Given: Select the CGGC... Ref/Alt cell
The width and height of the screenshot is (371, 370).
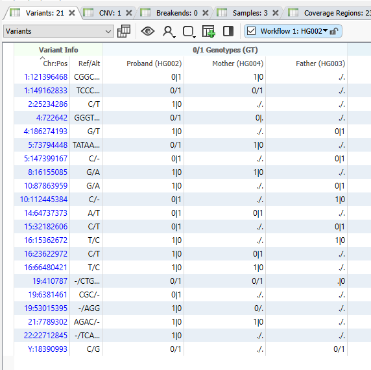Looking at the screenshot, I should pyautogui.click(x=86, y=77).
